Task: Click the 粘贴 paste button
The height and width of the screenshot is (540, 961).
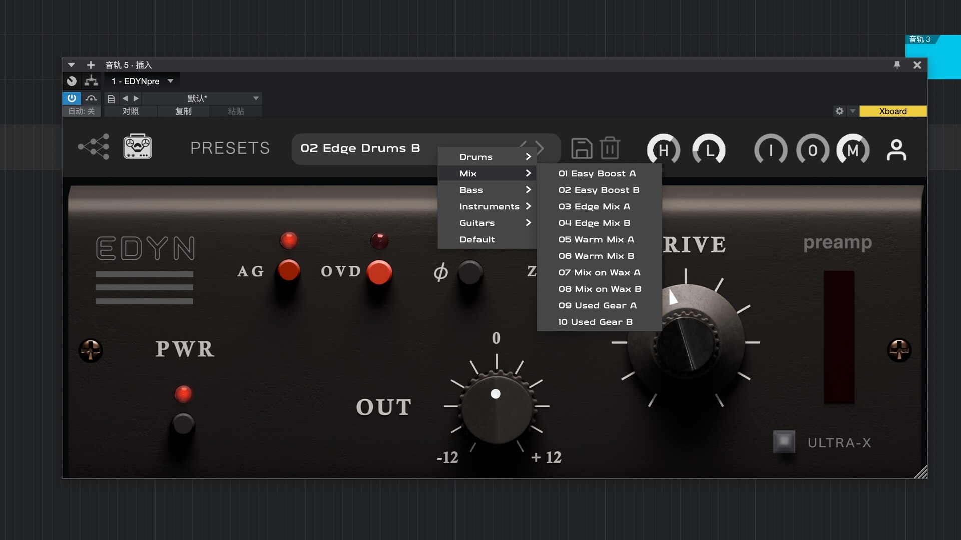Action: [236, 111]
